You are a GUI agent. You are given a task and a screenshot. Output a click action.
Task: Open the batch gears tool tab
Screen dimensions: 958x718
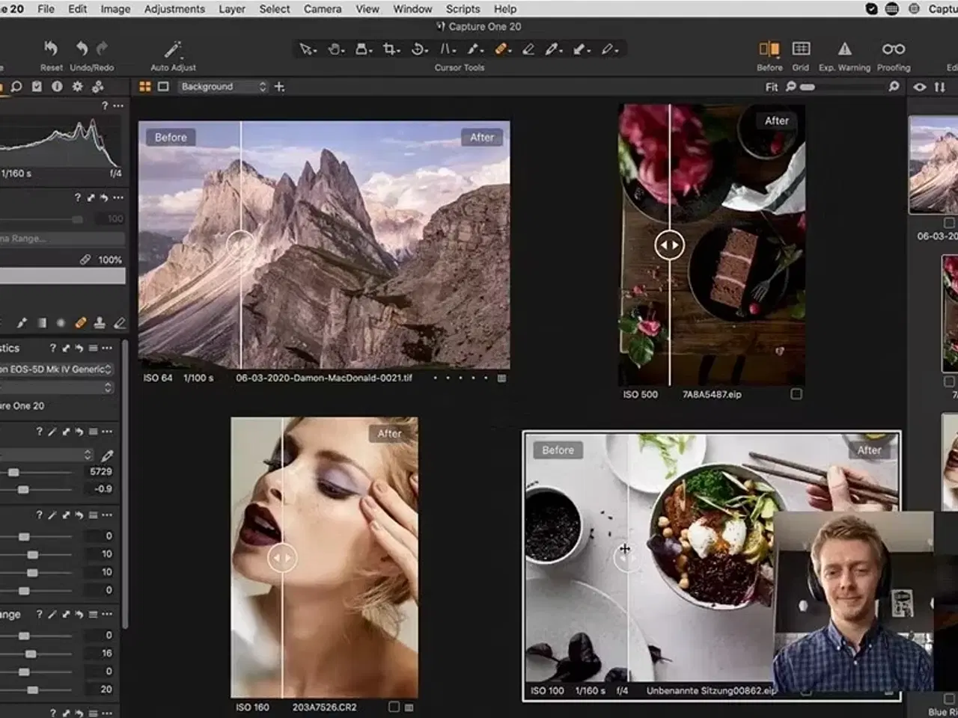98,87
